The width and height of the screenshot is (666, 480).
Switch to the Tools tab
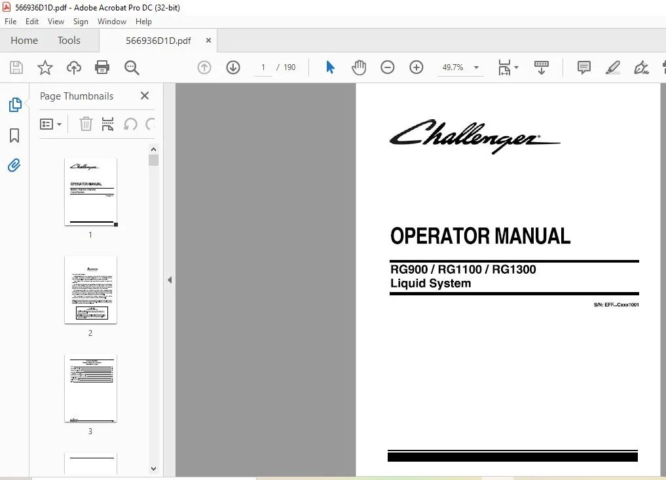click(69, 41)
